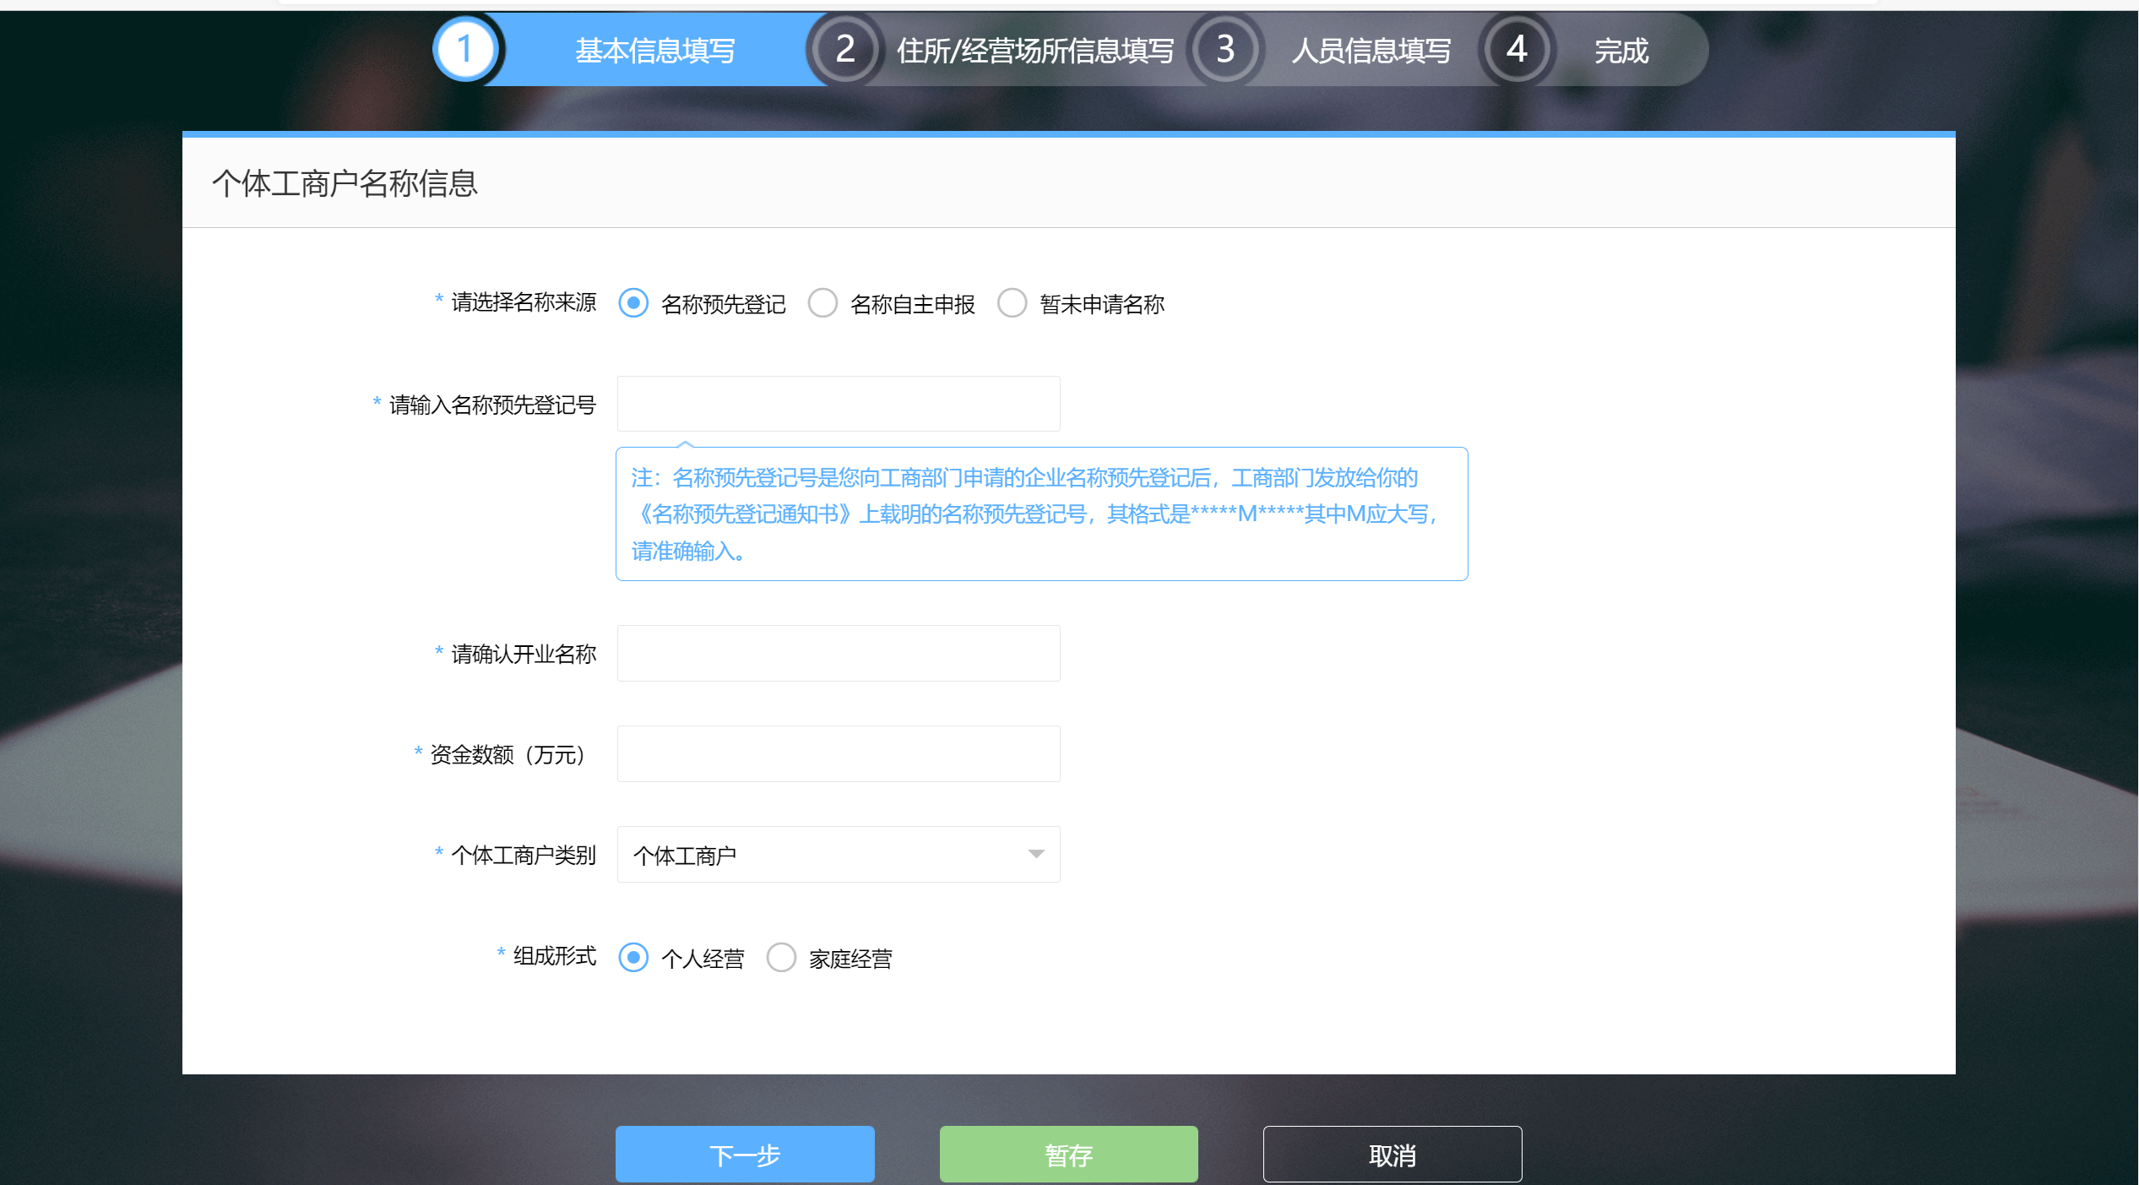Open 人员信息填写 step tab
Screen dimensions: 2139x1185
(x=1371, y=51)
